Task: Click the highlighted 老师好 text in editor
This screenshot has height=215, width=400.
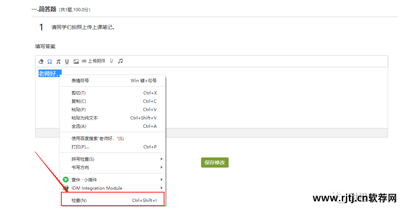Action: 49,74
